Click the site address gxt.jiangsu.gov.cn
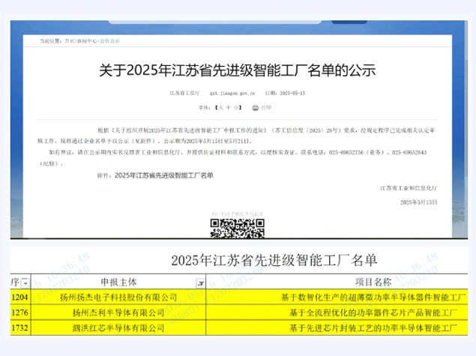This screenshot has width=476, height=356. point(232,93)
